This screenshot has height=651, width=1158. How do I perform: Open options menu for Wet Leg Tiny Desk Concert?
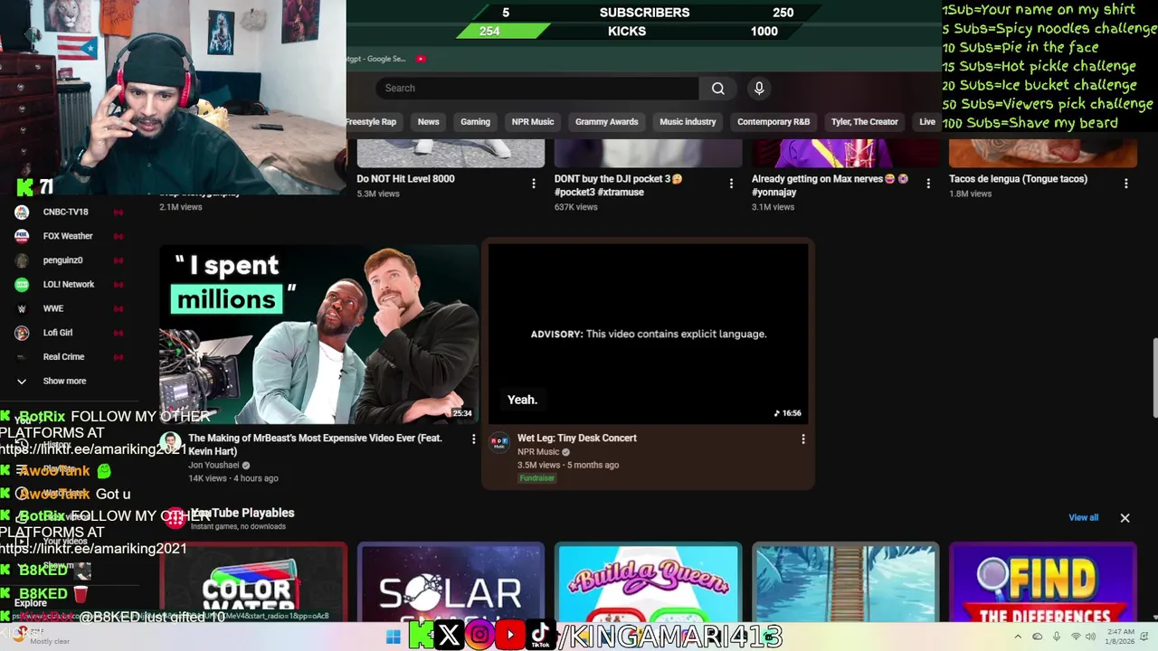tap(803, 439)
